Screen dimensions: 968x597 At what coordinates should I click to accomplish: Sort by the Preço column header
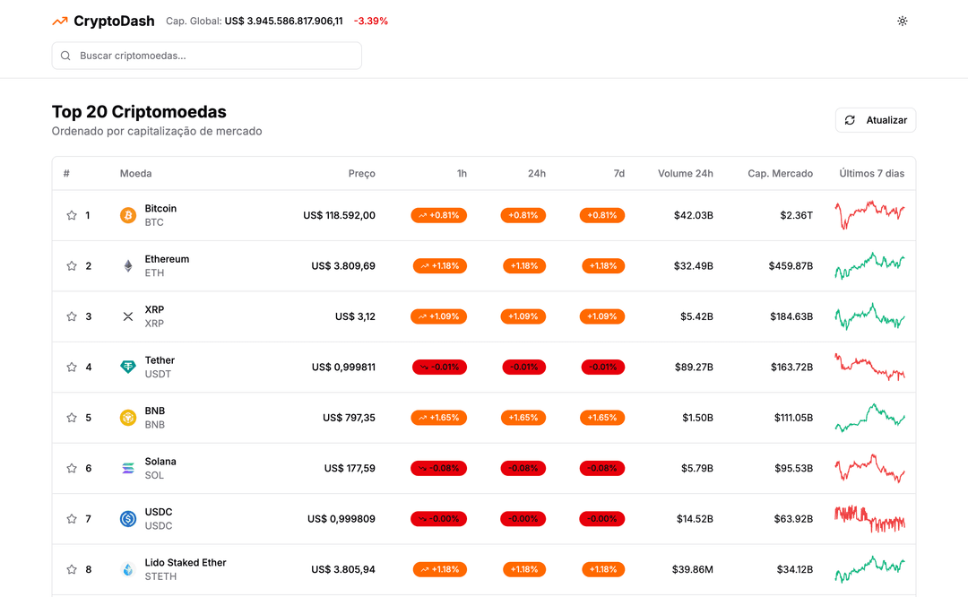coord(362,174)
